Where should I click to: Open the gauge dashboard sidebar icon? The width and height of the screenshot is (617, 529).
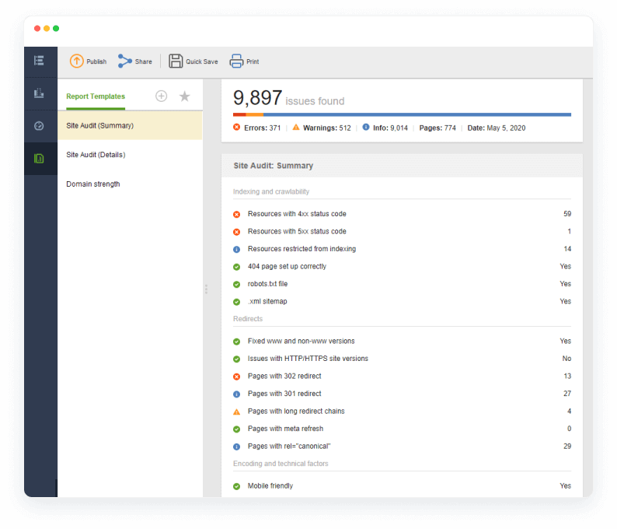[39, 126]
